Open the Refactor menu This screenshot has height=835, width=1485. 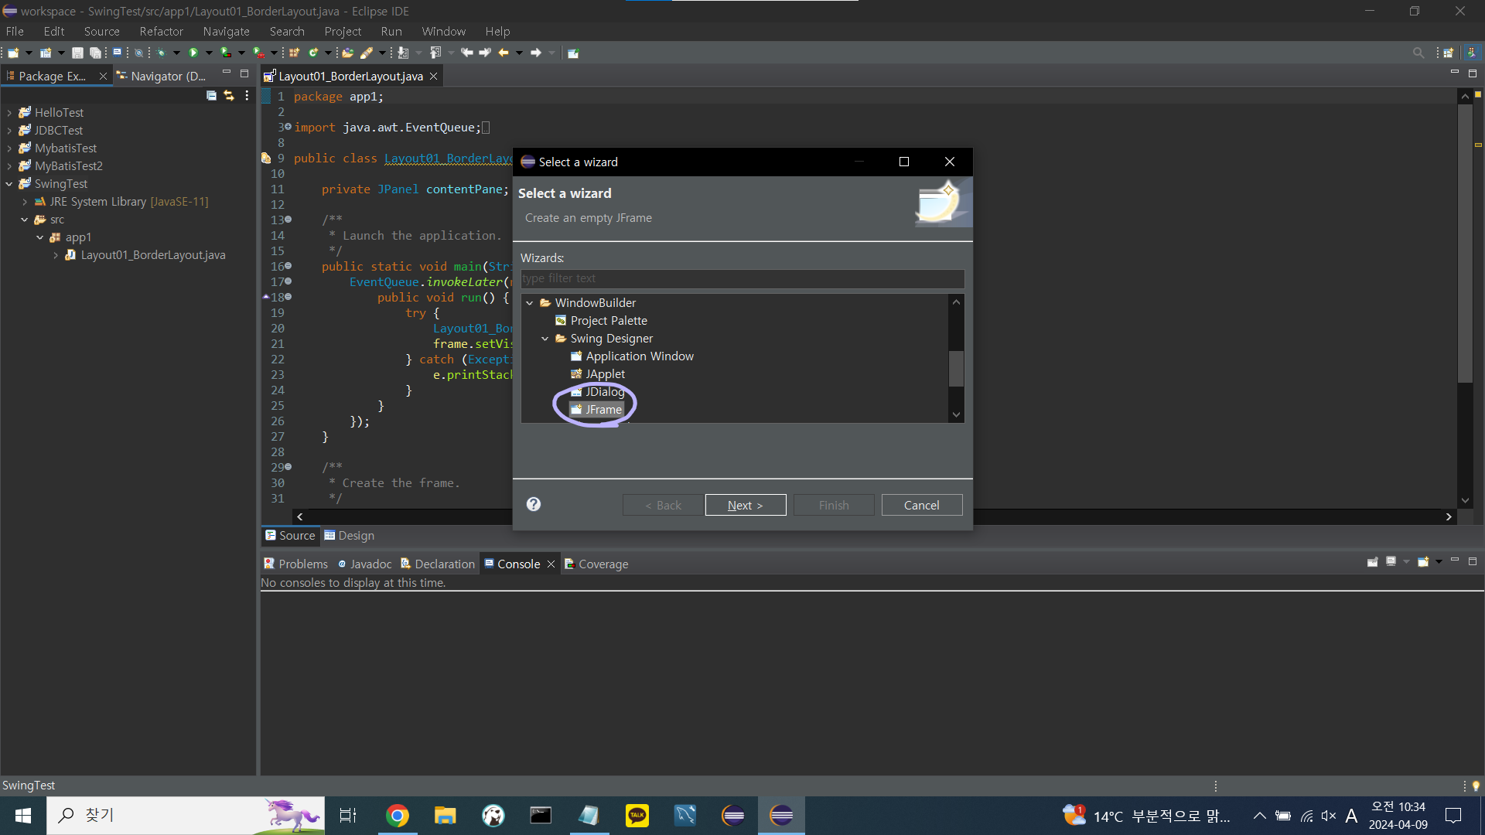coord(161,32)
